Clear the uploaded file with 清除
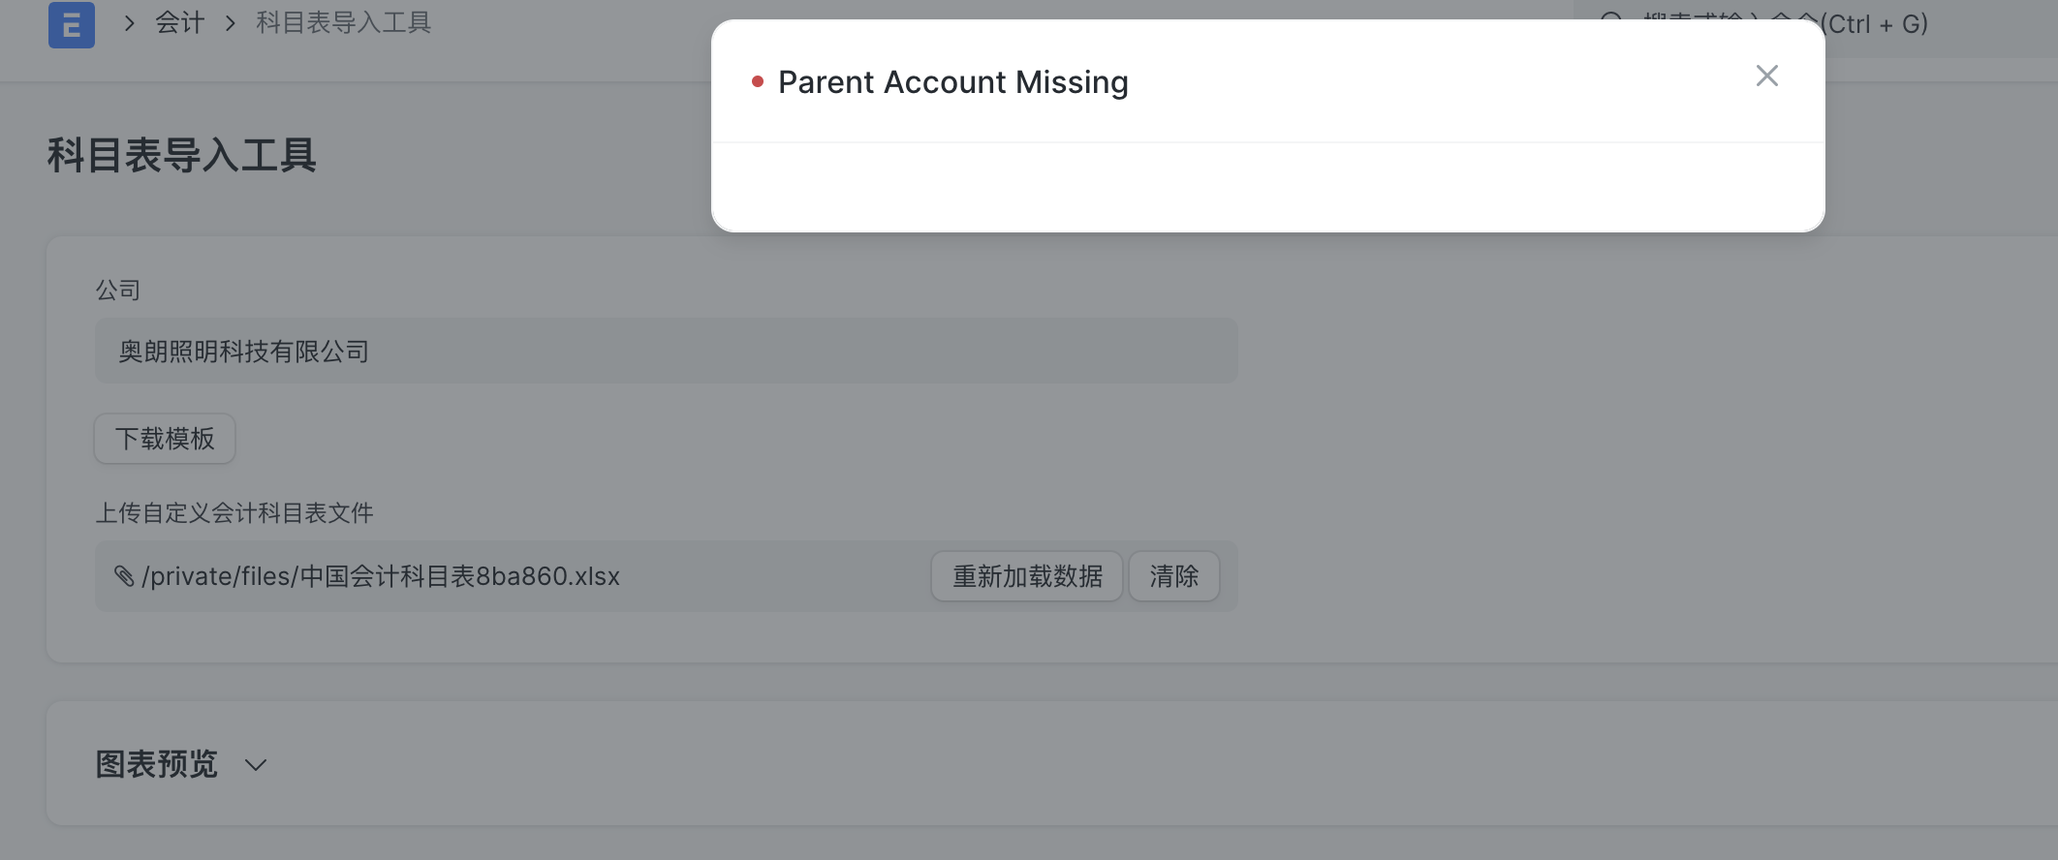 tap(1173, 576)
